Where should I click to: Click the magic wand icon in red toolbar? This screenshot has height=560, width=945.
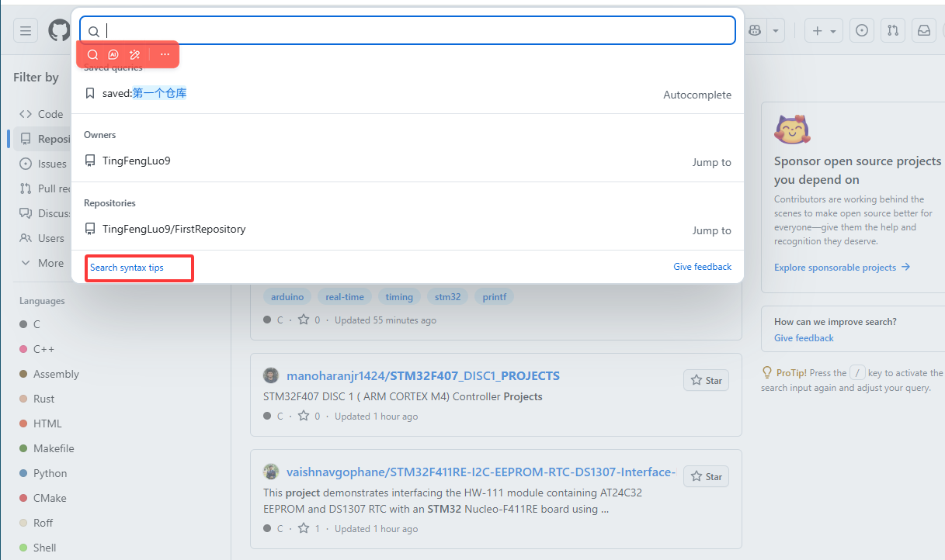134,54
